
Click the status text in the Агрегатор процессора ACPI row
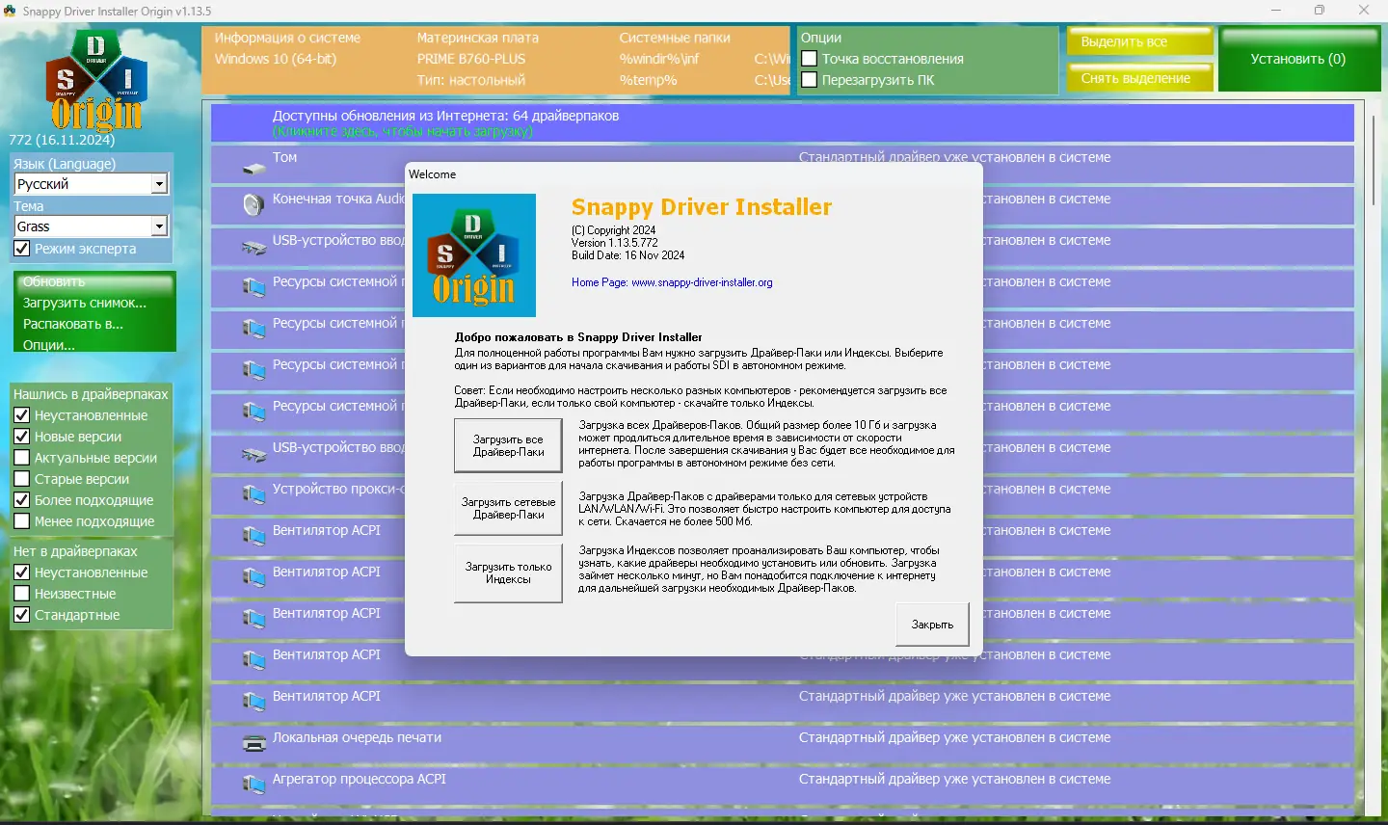(x=954, y=779)
